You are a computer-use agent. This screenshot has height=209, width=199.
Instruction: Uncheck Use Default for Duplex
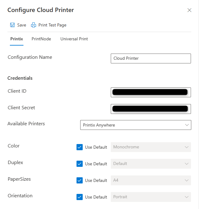80,164
